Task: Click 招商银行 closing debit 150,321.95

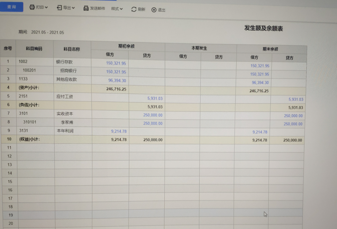Action: (x=259, y=74)
